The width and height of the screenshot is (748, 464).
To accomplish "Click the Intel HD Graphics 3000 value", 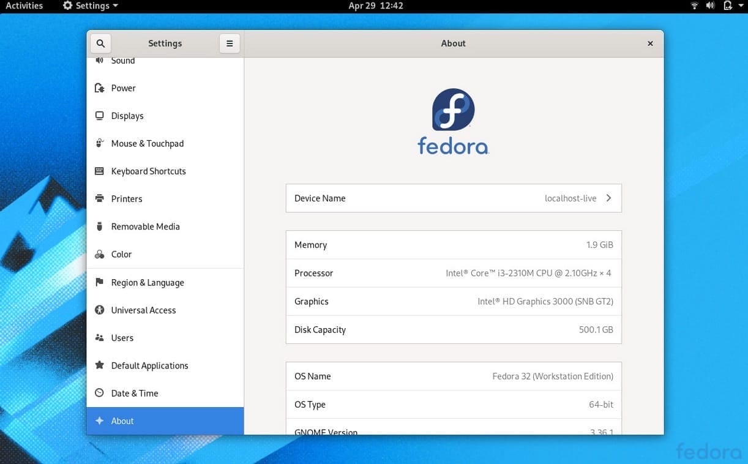I will coord(545,301).
